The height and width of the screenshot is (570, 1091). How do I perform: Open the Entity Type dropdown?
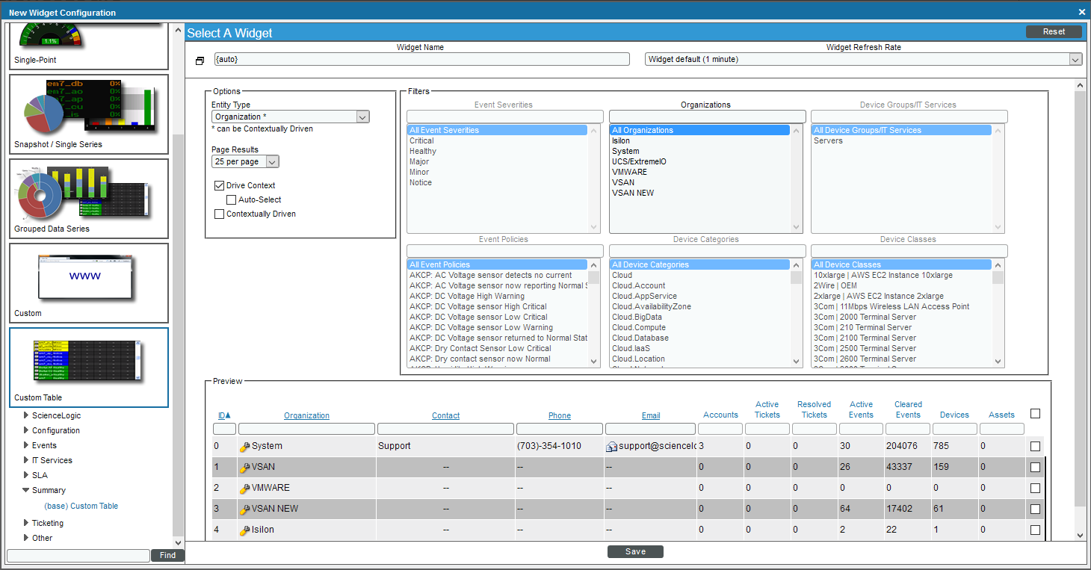pyautogui.click(x=362, y=117)
